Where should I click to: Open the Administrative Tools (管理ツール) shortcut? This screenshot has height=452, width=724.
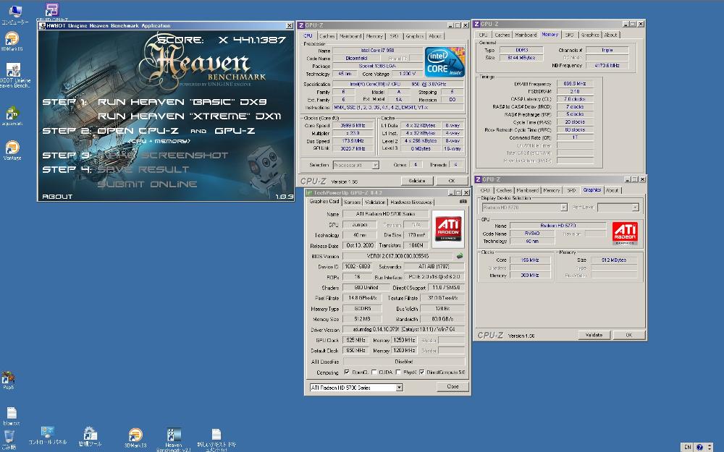click(x=90, y=436)
